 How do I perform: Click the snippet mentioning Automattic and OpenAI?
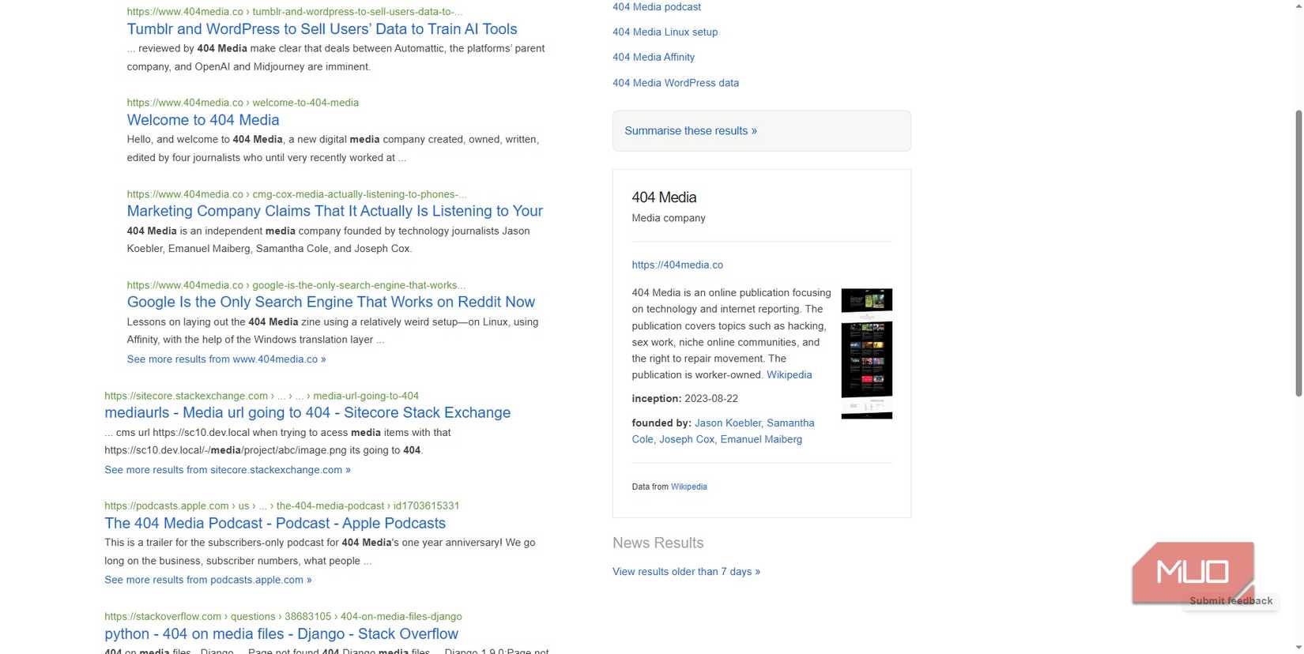click(336, 58)
